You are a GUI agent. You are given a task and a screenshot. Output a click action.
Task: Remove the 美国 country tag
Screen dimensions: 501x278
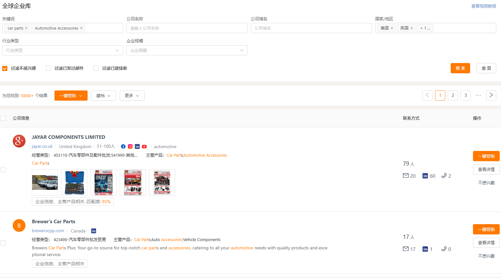click(x=392, y=28)
